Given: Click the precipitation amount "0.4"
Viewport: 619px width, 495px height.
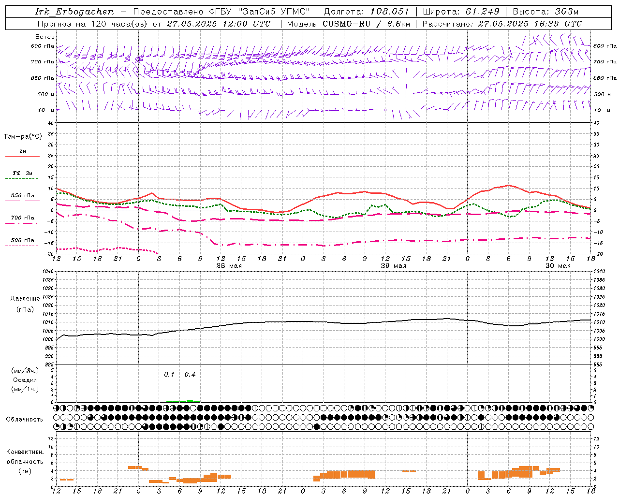Looking at the screenshot, I should click(190, 374).
